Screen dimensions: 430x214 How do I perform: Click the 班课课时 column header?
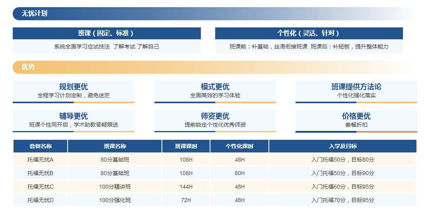(186, 146)
